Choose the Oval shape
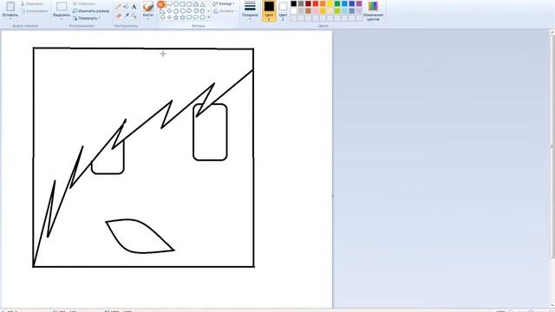Viewport: 555px width, 312px height. (176, 3)
